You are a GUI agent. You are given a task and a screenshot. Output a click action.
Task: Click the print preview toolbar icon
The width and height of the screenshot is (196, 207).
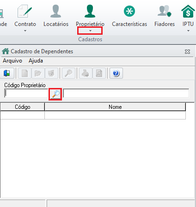click(x=99, y=73)
